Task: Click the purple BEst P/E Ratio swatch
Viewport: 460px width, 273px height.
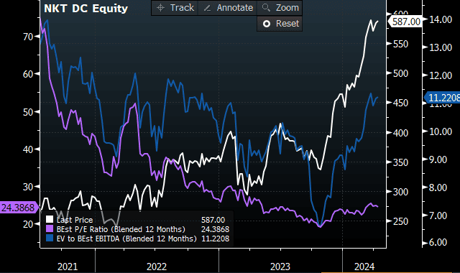Action: [50, 228]
